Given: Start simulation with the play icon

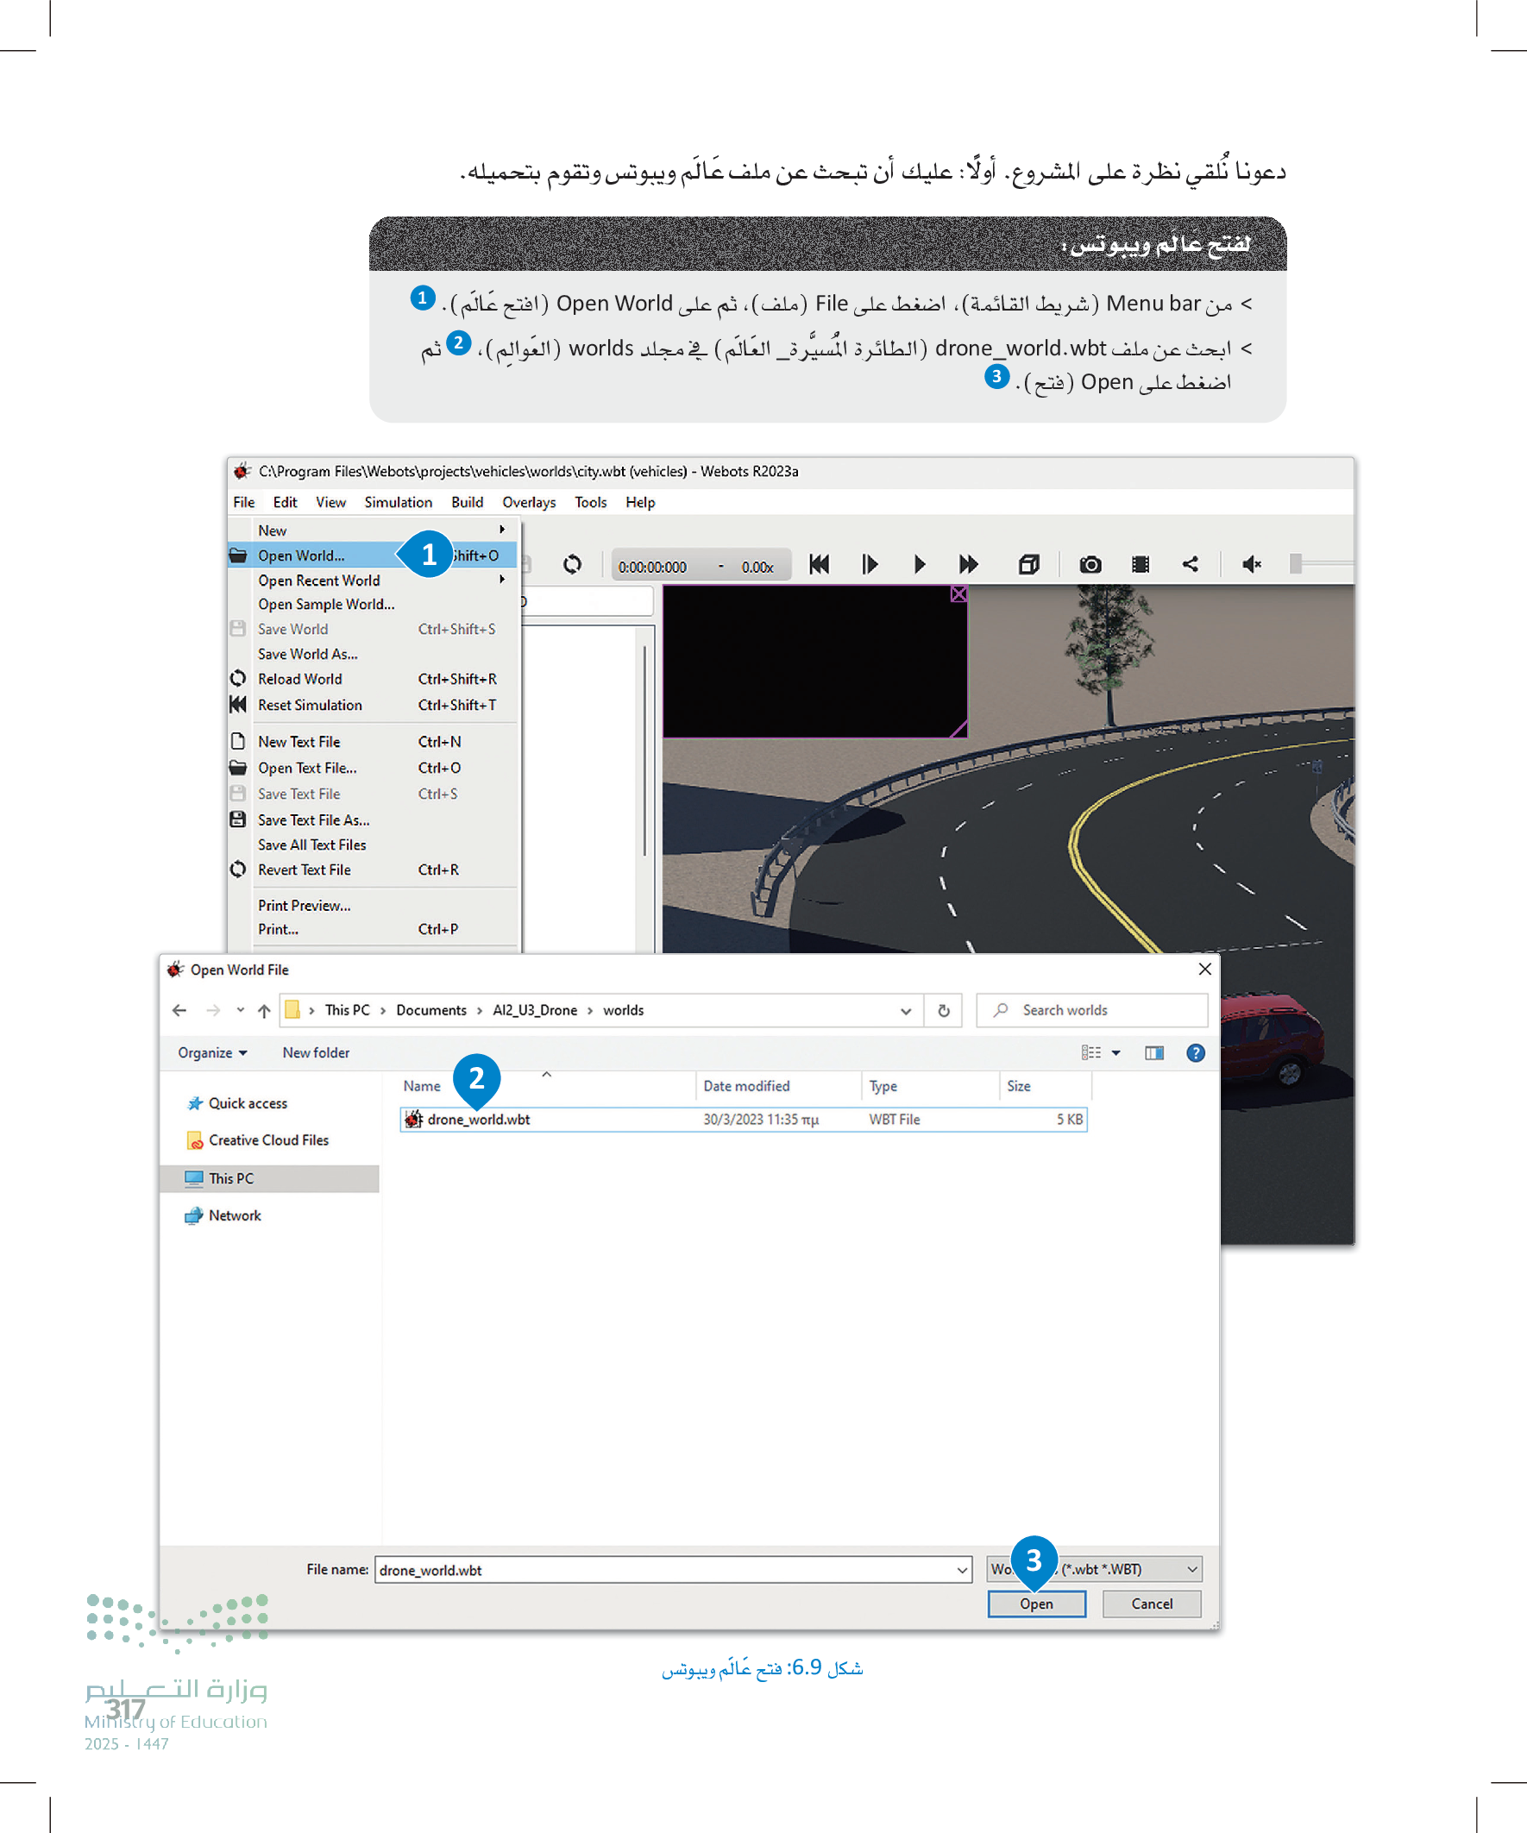Looking at the screenshot, I should [x=919, y=565].
